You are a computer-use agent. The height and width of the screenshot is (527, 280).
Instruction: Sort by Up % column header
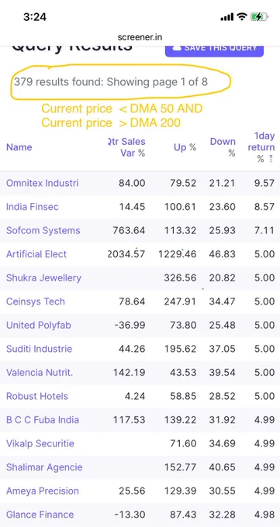(x=185, y=147)
